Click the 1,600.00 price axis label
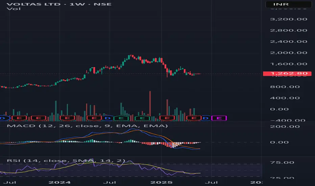 [x=289, y=64]
